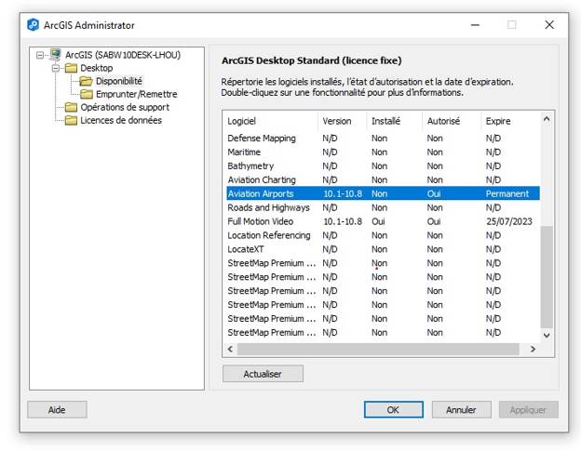Click Full Motion Video version 10.1-10.8 cell
The width and height of the screenshot is (581, 451).
[x=343, y=221]
